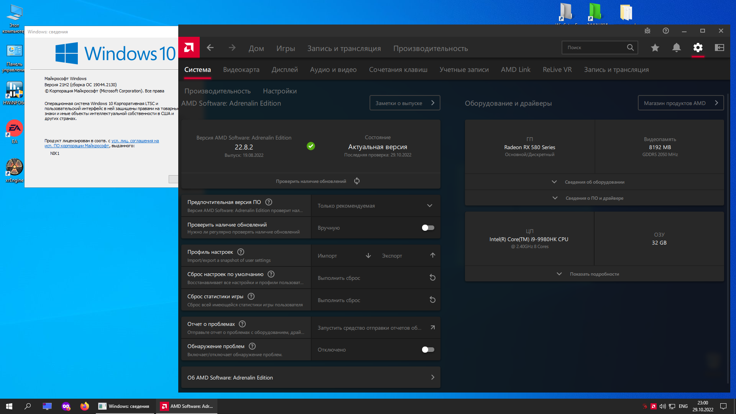The image size is (736, 414).
Task: Open the bug report tool icon
Action: tap(647, 31)
